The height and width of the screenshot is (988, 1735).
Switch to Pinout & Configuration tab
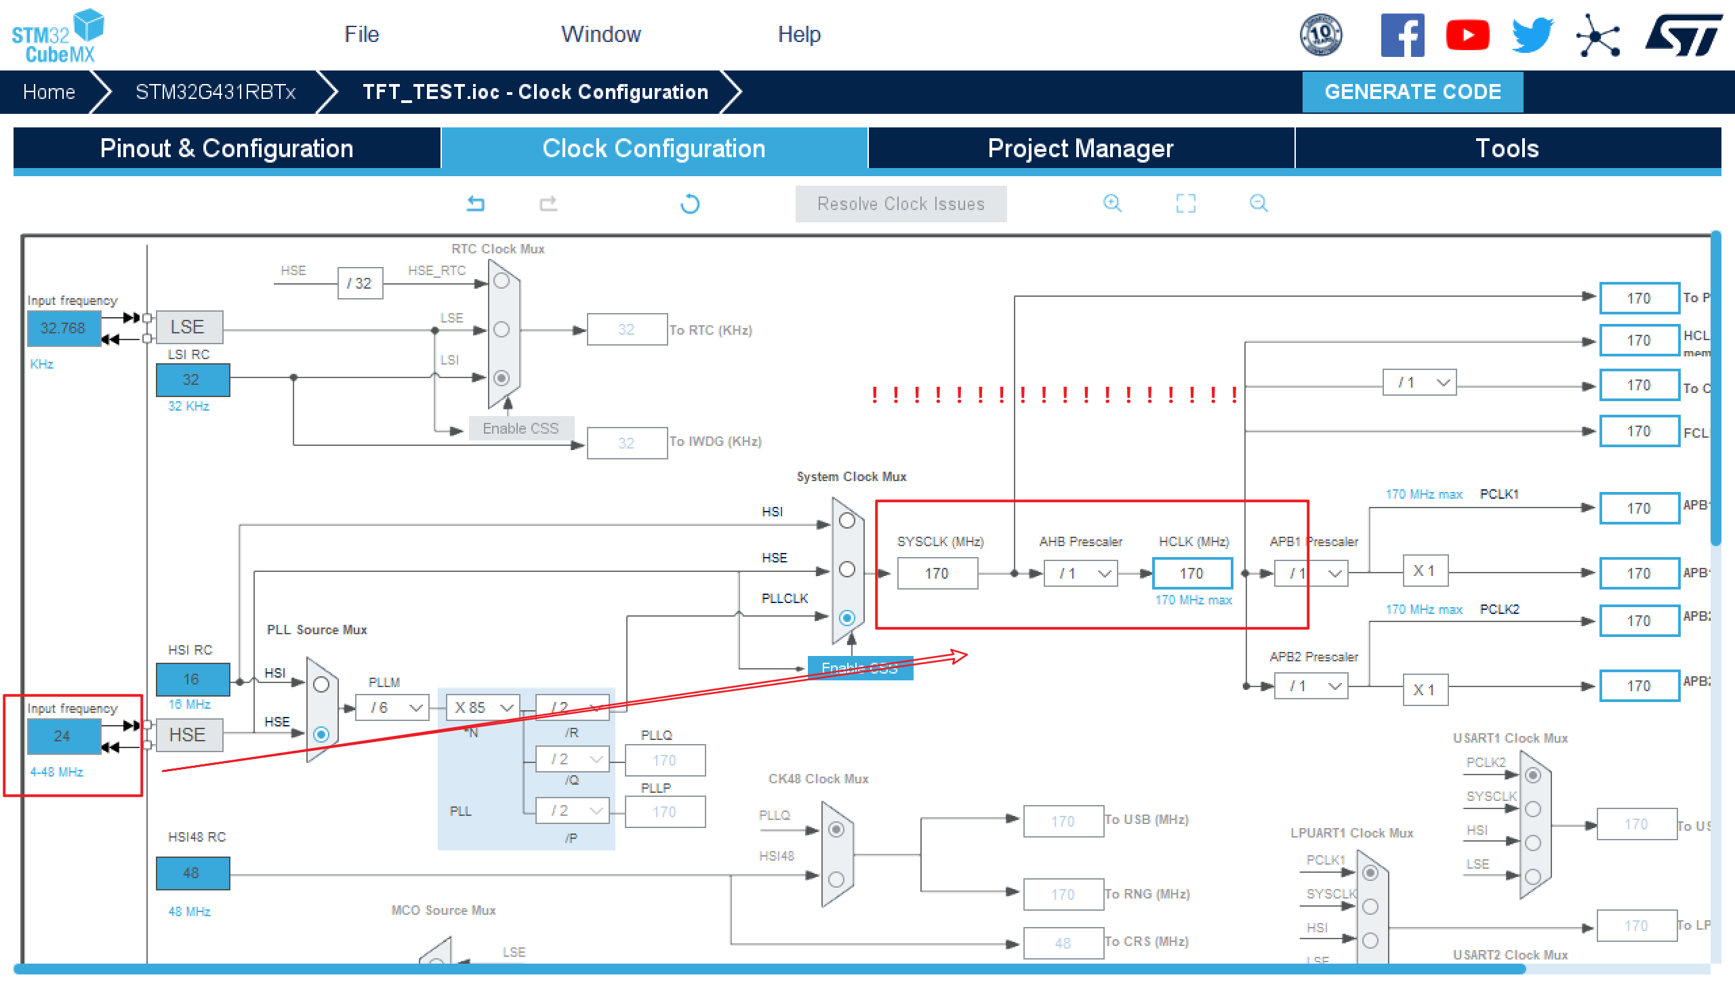[226, 148]
